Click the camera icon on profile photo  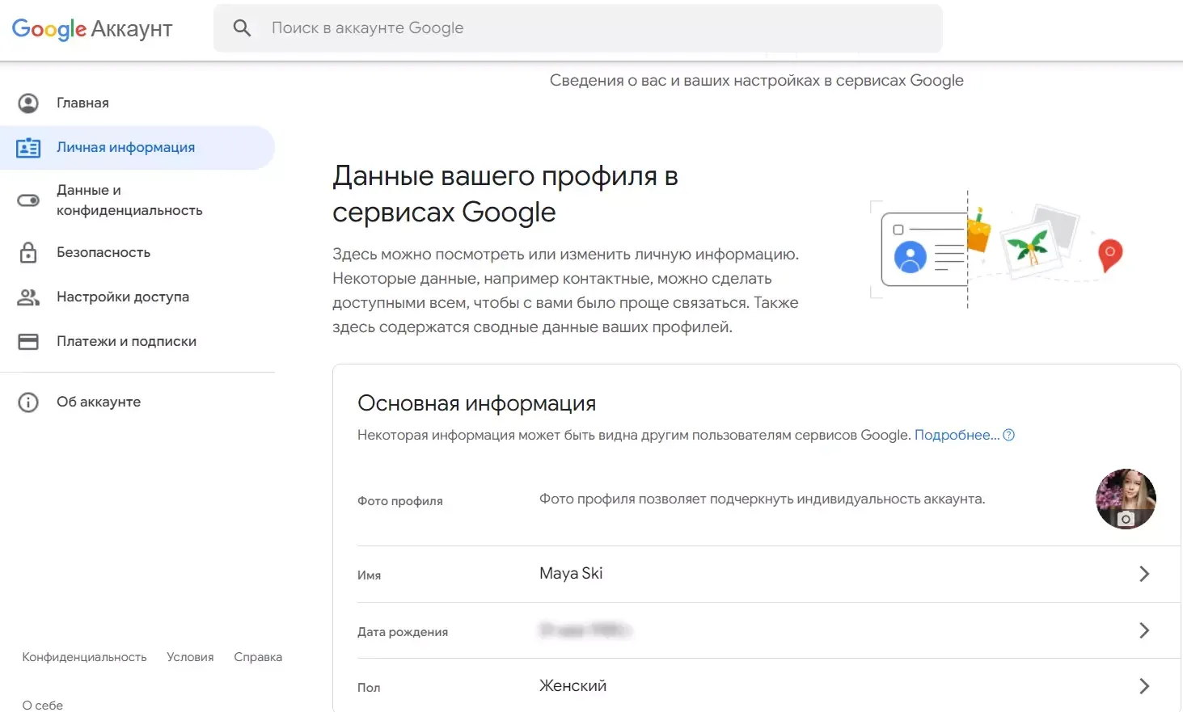point(1126,519)
